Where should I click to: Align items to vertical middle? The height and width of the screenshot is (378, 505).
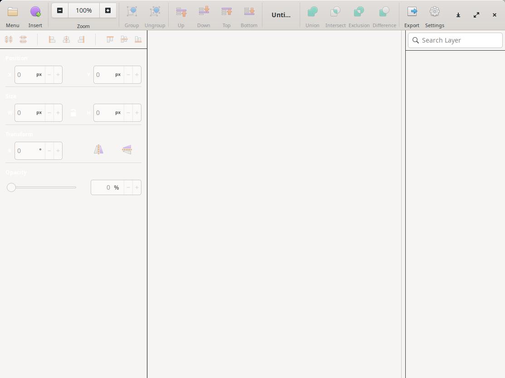[124, 39]
